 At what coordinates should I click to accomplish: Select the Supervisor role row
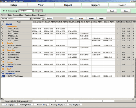tap(11, 50)
